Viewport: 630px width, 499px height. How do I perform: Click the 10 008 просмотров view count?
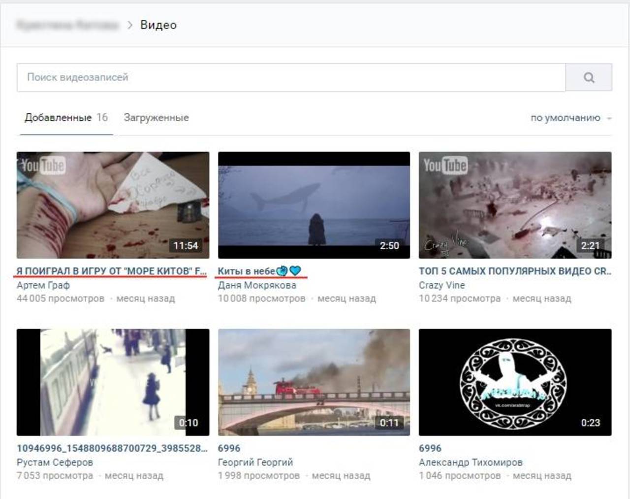pyautogui.click(x=261, y=299)
